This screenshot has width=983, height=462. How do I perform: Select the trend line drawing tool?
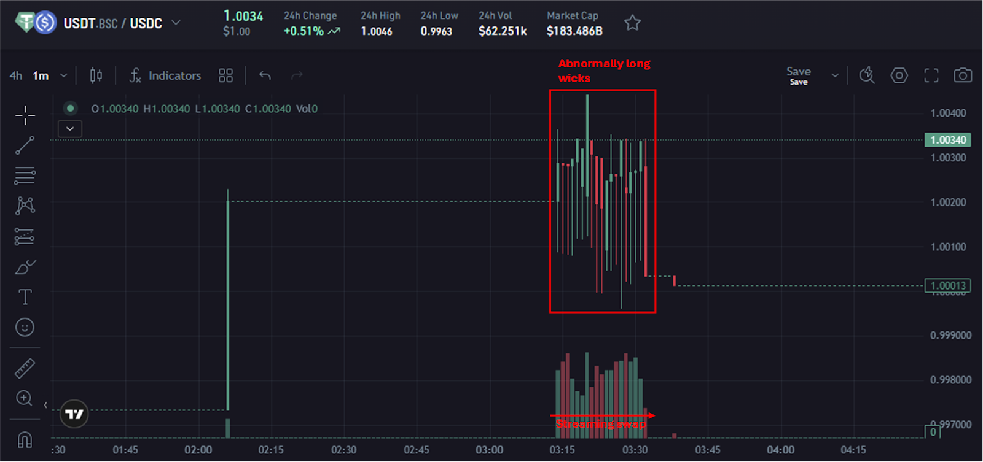pyautogui.click(x=25, y=145)
